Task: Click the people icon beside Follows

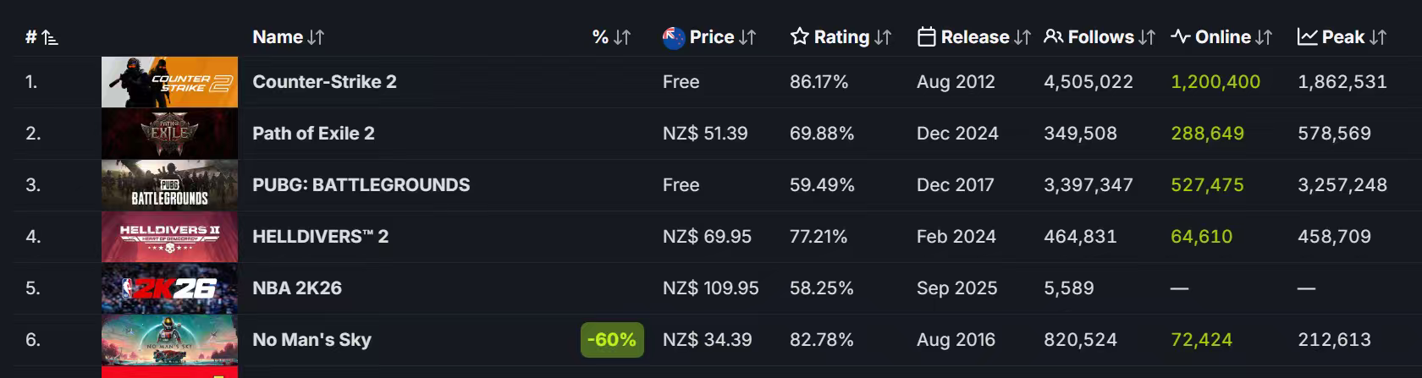Action: (x=1053, y=37)
